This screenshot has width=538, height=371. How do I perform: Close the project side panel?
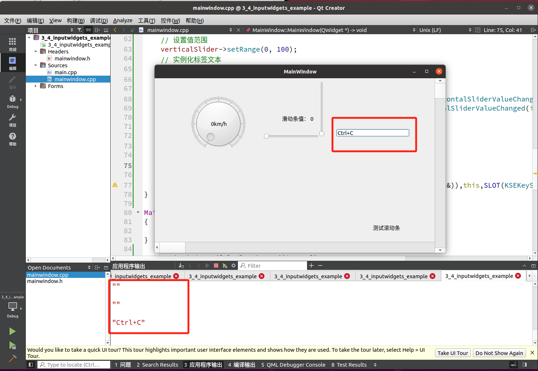pos(106,30)
